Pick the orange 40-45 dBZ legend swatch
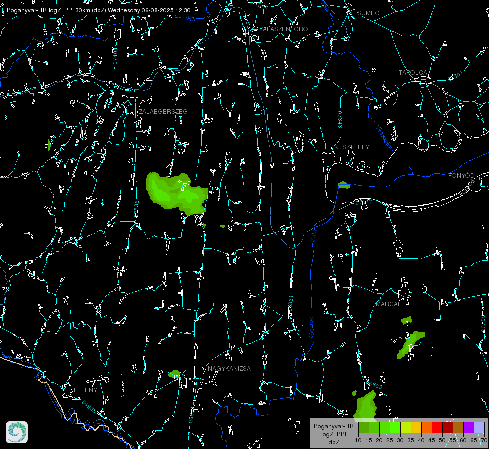This screenshot has width=489, height=449. tap(427, 427)
